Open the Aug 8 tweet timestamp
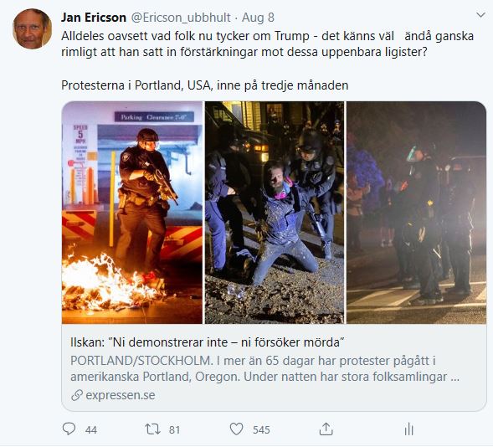 click(x=258, y=18)
